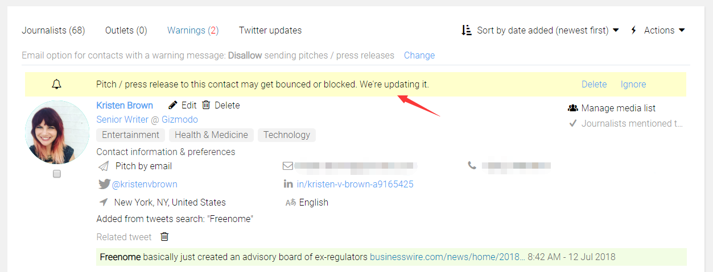Click the paper plane pitch icon
Screen dimensions: 713x272
(104, 166)
